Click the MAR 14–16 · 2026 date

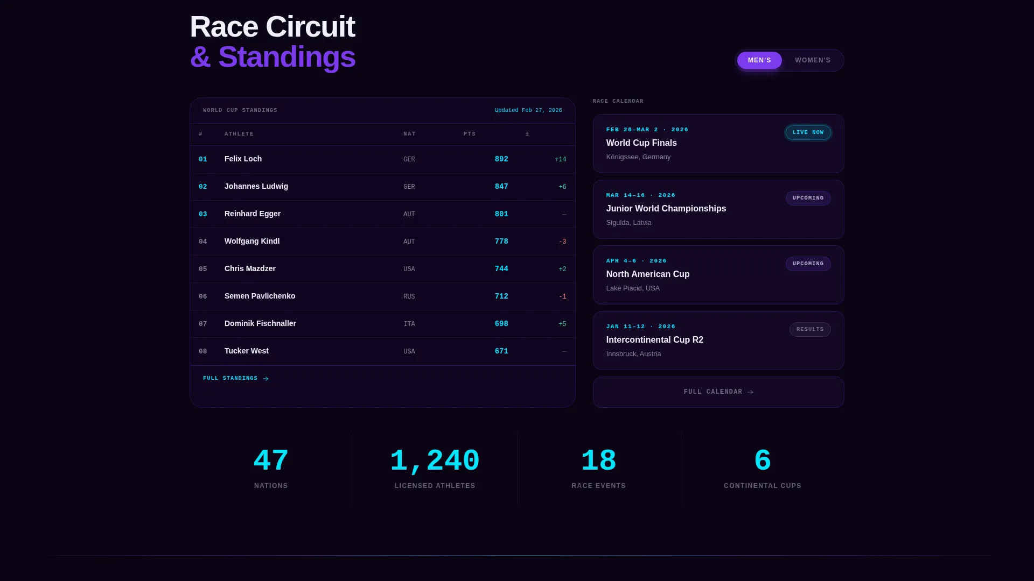[x=641, y=195]
